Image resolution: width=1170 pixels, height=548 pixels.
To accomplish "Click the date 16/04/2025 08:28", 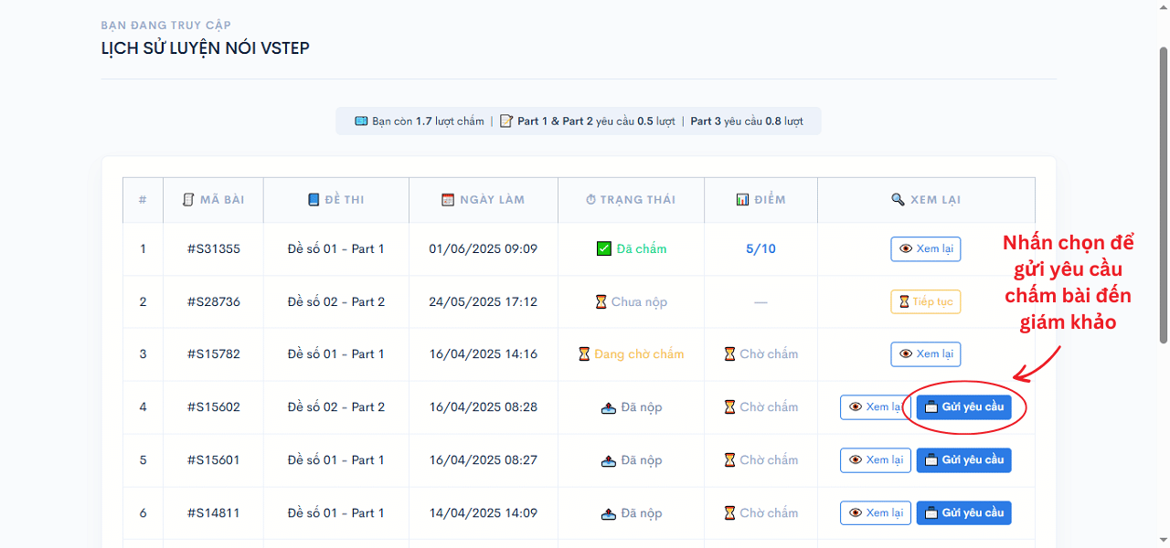I will pyautogui.click(x=484, y=407).
